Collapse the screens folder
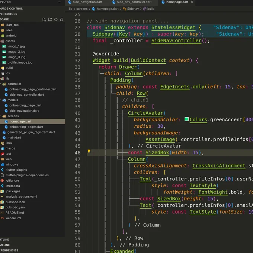The image size is (253, 253). tap(32, 116)
